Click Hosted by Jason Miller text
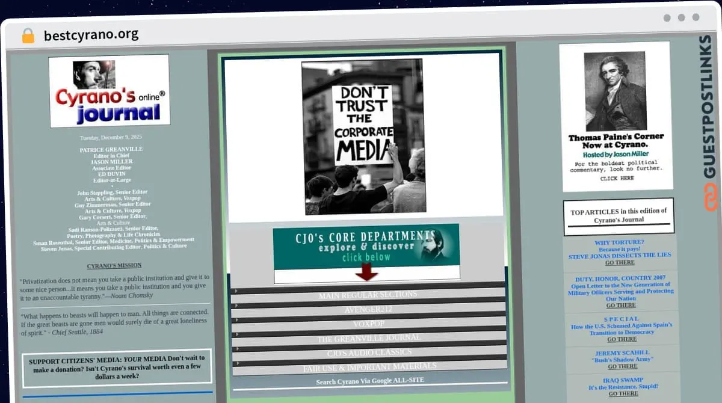Viewport: 722px width, 403px height. pos(616,155)
